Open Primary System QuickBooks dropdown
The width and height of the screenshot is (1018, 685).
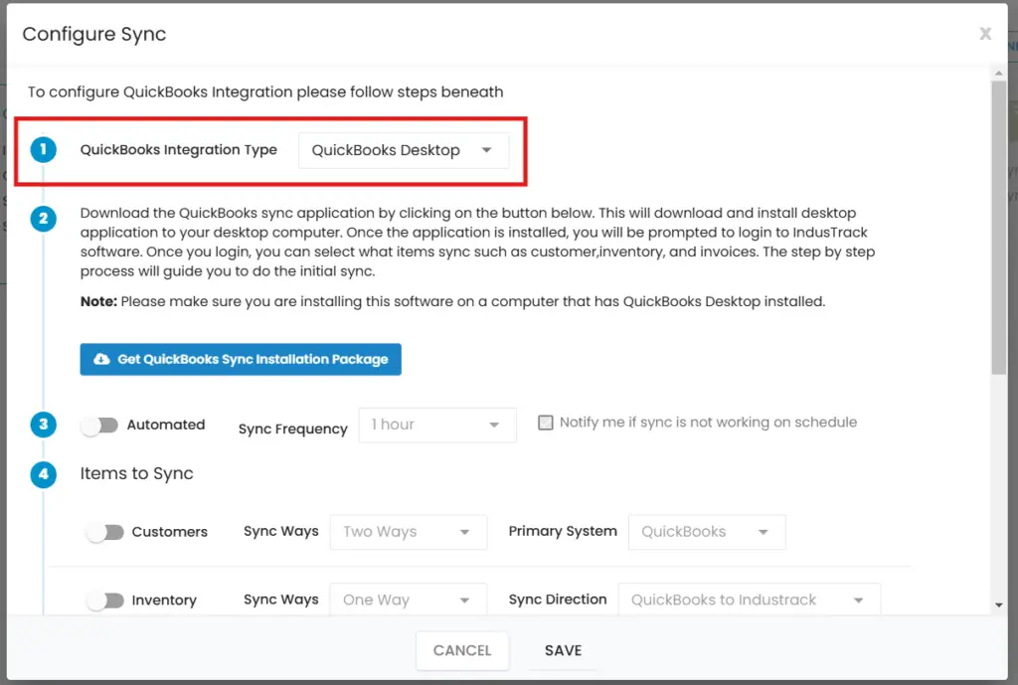click(x=707, y=532)
